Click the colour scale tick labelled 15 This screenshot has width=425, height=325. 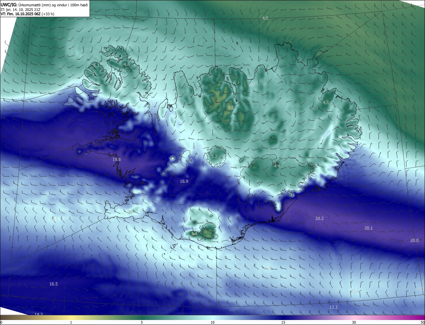283,322
